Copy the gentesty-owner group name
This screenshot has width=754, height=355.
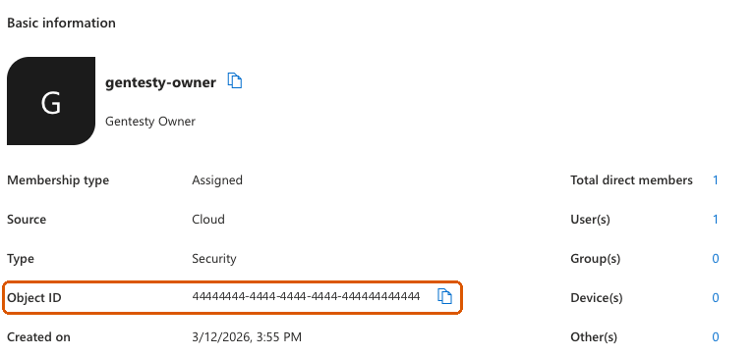click(x=235, y=81)
